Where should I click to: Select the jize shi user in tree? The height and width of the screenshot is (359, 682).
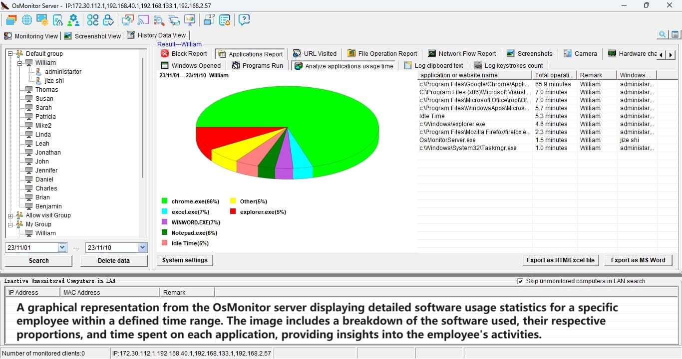[54, 81]
